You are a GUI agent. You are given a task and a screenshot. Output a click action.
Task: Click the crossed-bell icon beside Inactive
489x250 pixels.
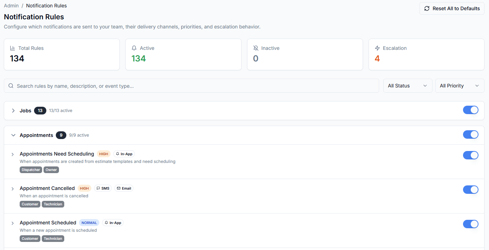click(256, 48)
